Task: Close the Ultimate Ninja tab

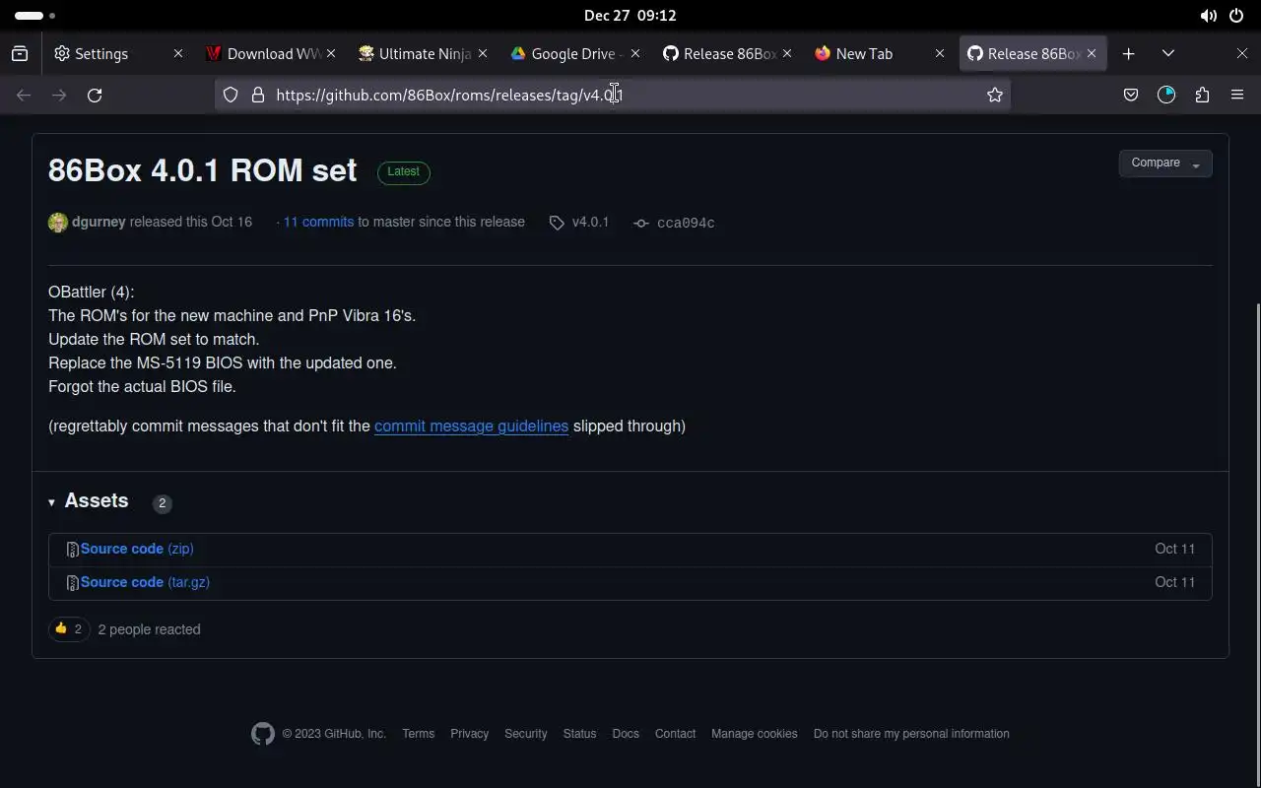Action: (483, 53)
